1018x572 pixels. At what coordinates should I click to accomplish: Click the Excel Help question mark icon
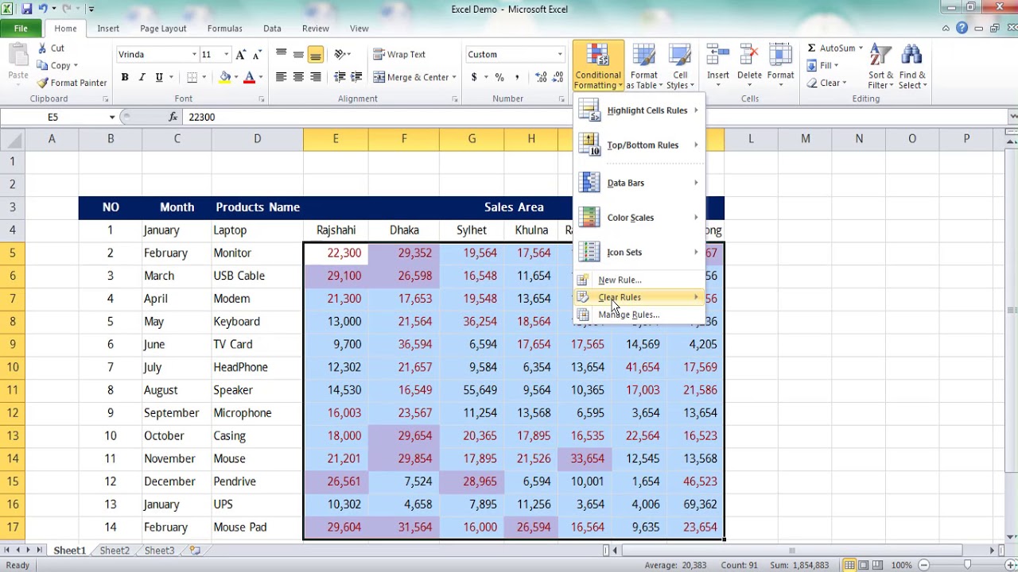point(962,28)
